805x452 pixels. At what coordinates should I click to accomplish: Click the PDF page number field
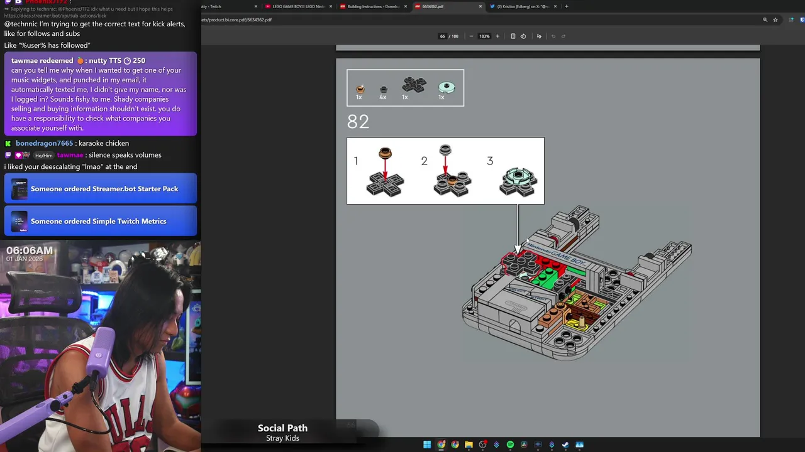pyautogui.click(x=443, y=36)
